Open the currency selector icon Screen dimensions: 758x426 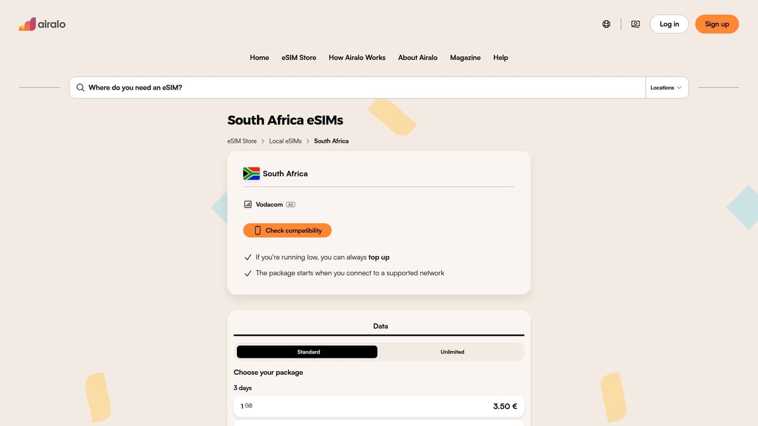click(x=635, y=23)
